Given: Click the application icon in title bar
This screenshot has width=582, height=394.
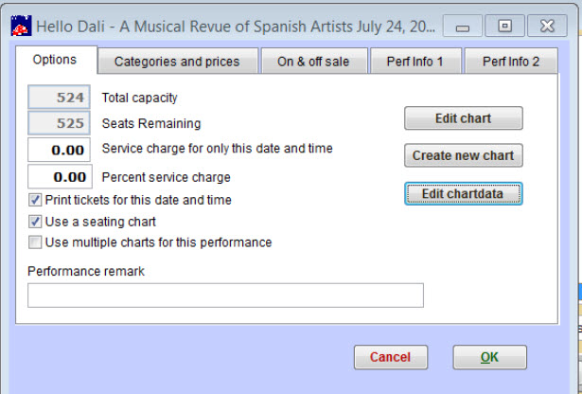Looking at the screenshot, I should (21, 26).
